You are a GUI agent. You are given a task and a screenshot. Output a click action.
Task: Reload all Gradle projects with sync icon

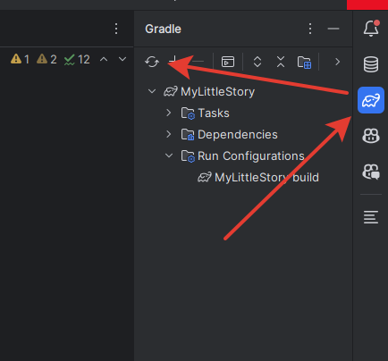tap(152, 62)
